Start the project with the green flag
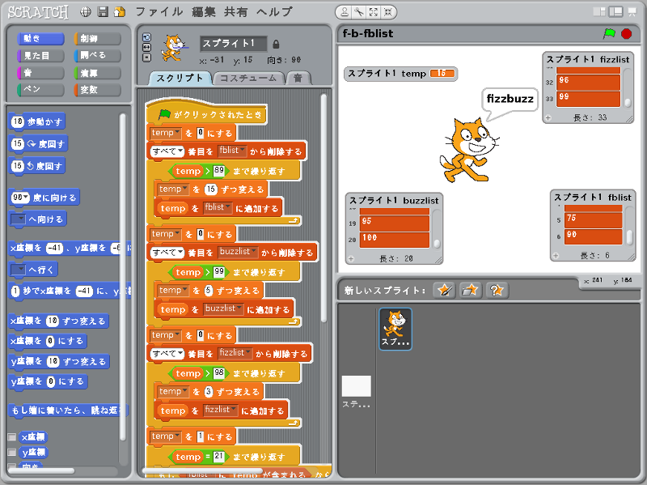Viewport: 647px width, 485px height. 609,33
